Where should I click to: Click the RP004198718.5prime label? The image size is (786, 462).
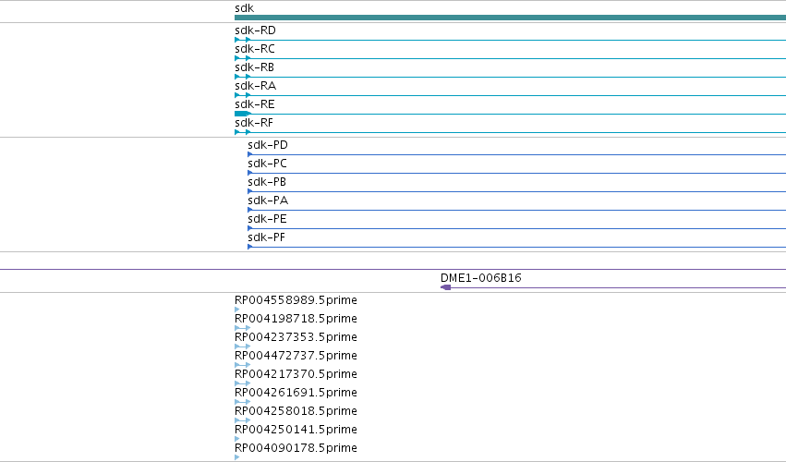(x=296, y=319)
